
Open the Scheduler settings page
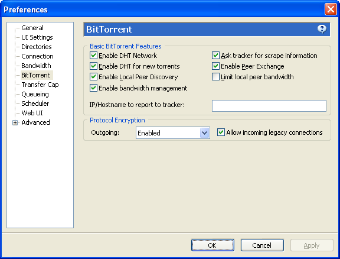[35, 103]
